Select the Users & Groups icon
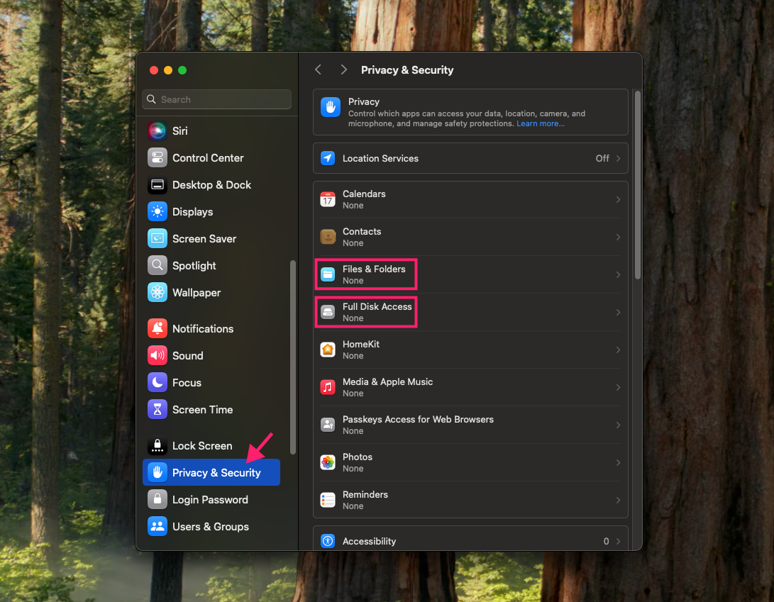The width and height of the screenshot is (774, 602). pyautogui.click(x=157, y=527)
